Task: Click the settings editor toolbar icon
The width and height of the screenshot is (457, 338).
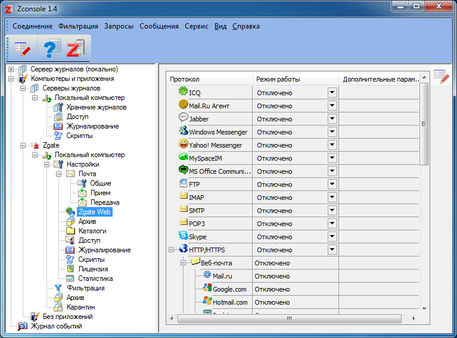Action: 23,49
